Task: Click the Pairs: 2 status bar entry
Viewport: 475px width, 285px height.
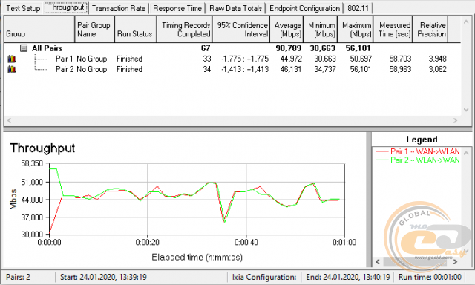Action: (x=18, y=277)
